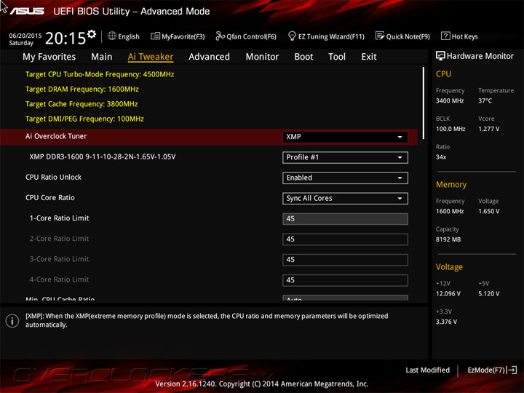Start EZ Tuning Wizard(F11) label

tap(331, 36)
